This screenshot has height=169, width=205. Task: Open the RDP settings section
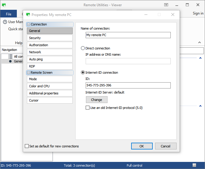coord(50,66)
